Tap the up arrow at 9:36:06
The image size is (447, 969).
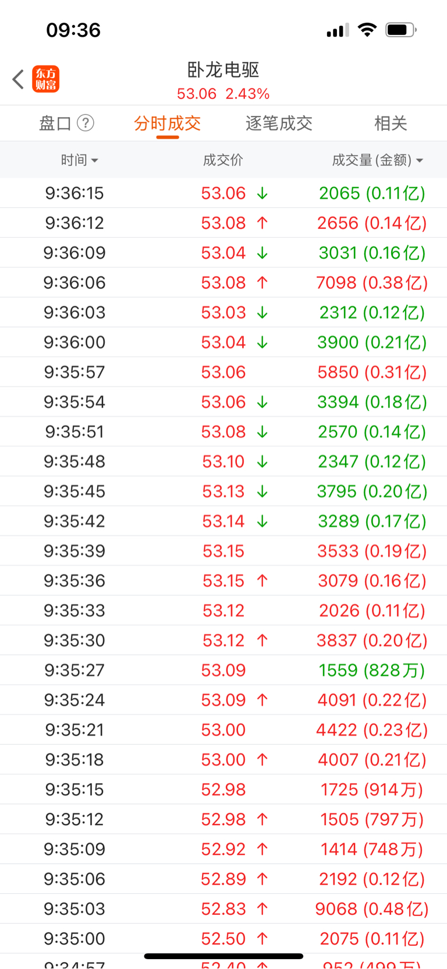(x=262, y=283)
